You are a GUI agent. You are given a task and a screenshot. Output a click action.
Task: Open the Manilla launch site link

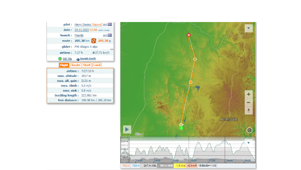[x=79, y=35]
